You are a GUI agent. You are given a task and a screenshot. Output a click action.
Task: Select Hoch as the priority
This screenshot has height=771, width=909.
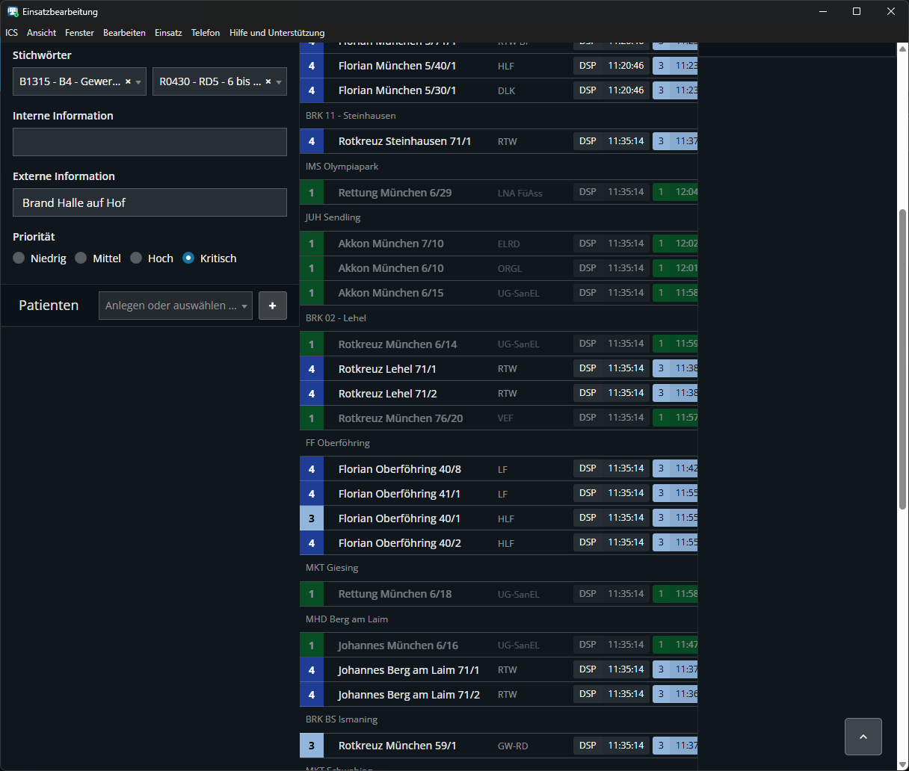click(x=136, y=258)
